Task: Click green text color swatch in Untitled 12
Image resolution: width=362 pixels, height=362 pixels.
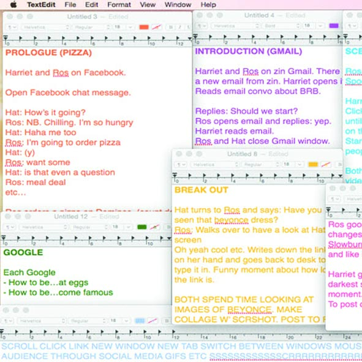Action: click(x=141, y=227)
